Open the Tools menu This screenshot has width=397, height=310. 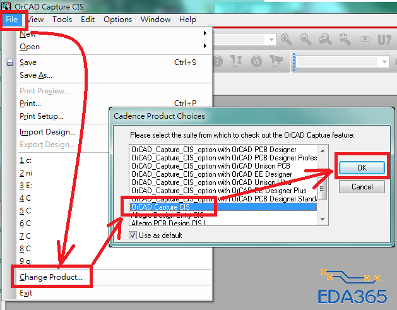point(62,20)
